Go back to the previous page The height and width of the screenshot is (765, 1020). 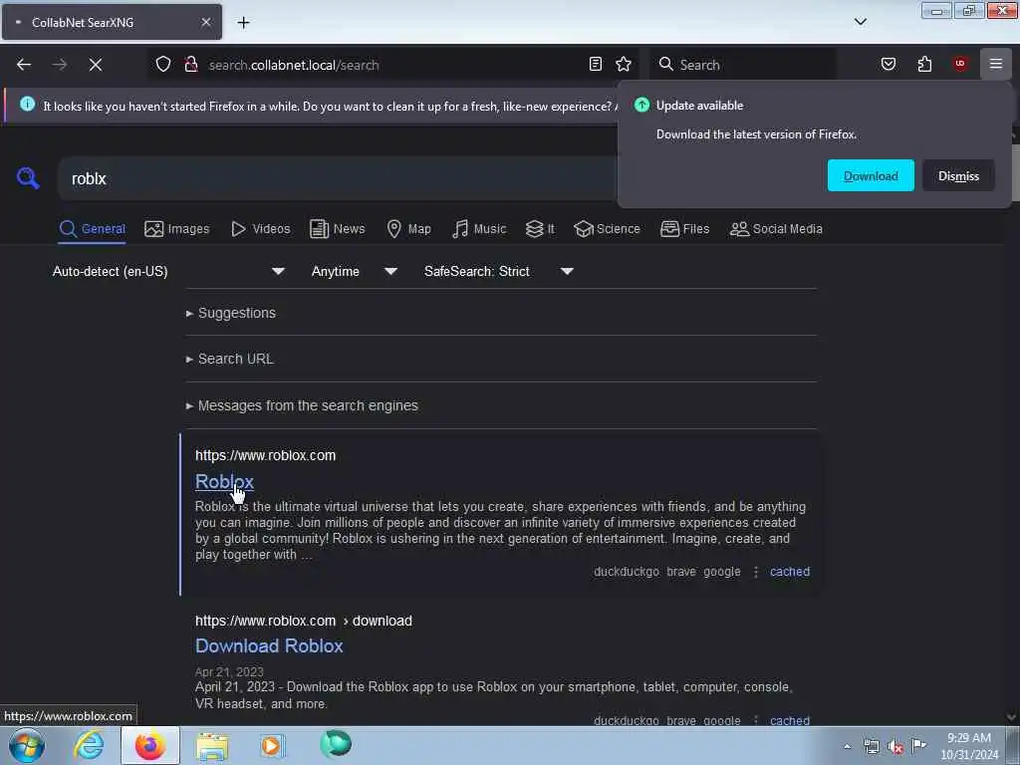pyautogui.click(x=24, y=65)
